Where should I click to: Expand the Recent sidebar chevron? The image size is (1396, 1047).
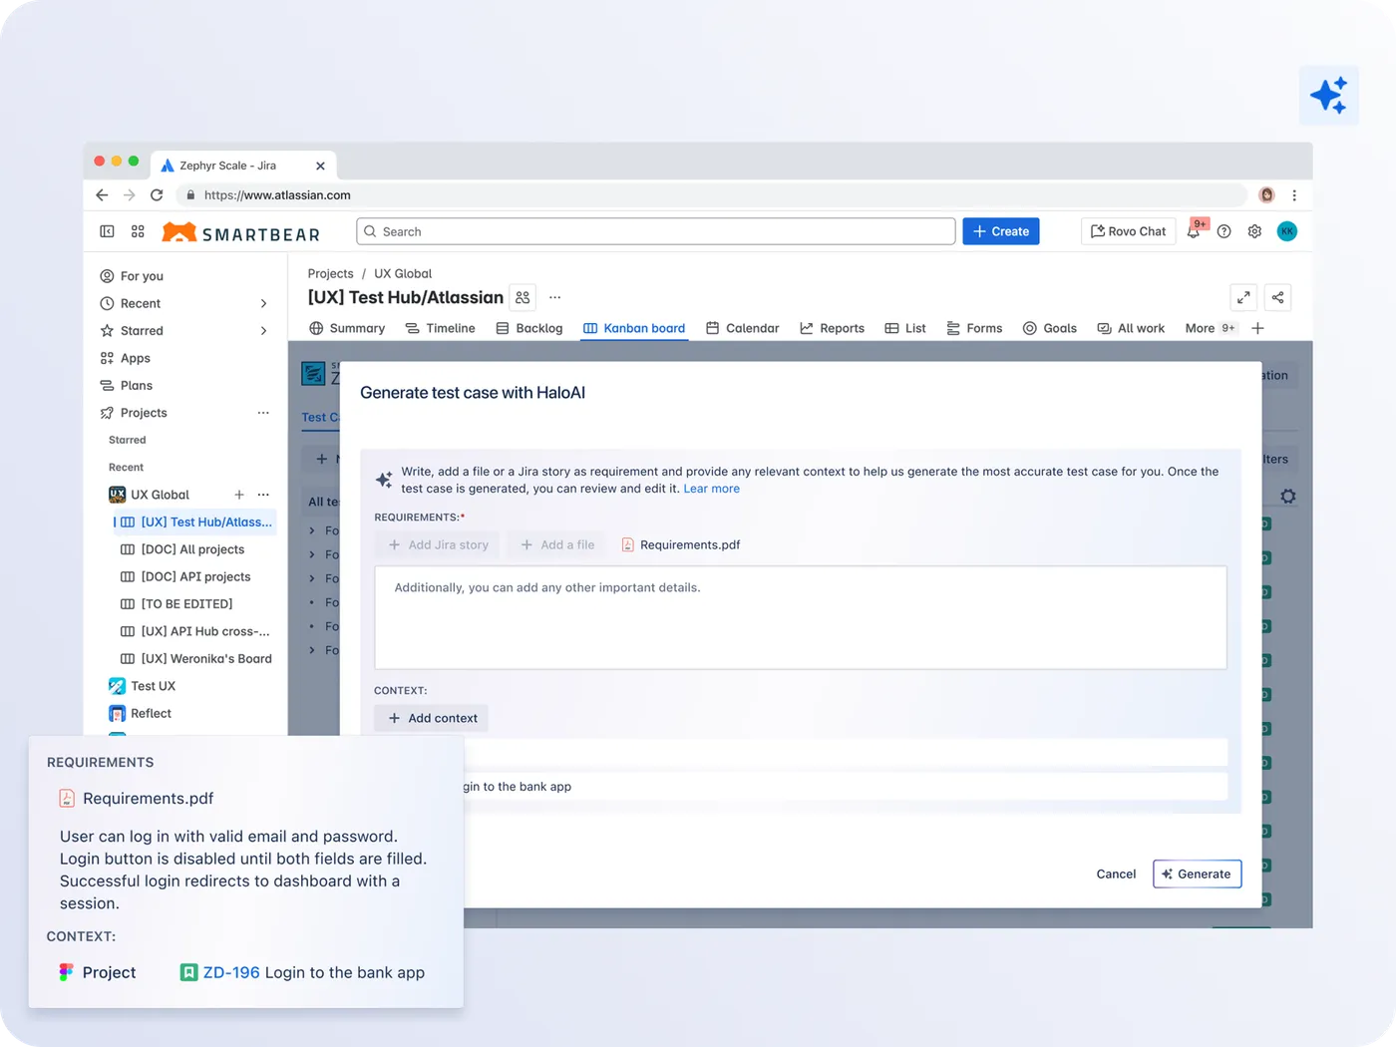(x=263, y=303)
